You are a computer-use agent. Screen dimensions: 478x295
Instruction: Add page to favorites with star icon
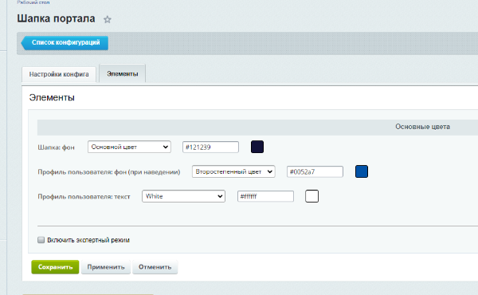(x=108, y=19)
